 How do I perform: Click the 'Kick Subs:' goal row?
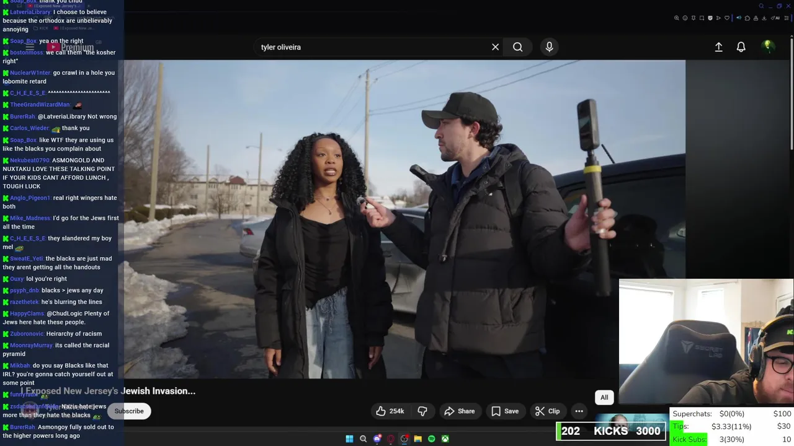732,439
